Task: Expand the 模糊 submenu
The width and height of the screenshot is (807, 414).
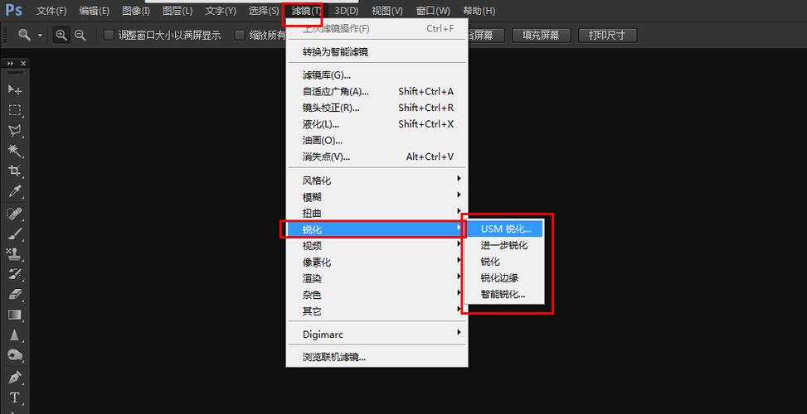Action: point(377,197)
